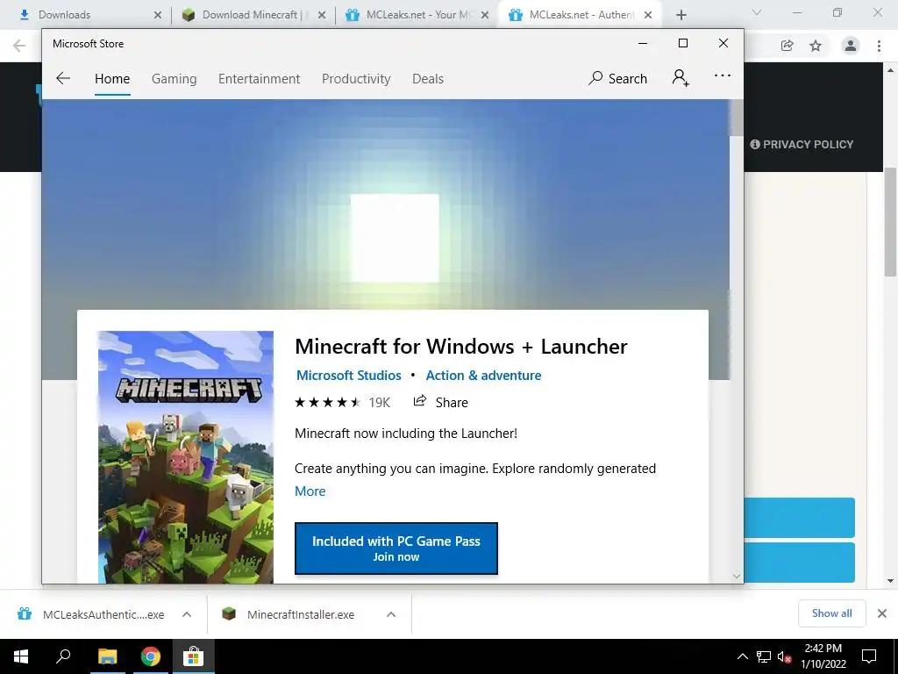Expand description with the More link
Screen dimensions: 898x674
pyautogui.click(x=310, y=491)
